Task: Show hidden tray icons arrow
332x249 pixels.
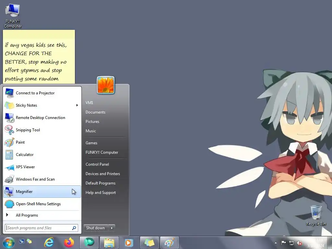Action: click(276, 243)
